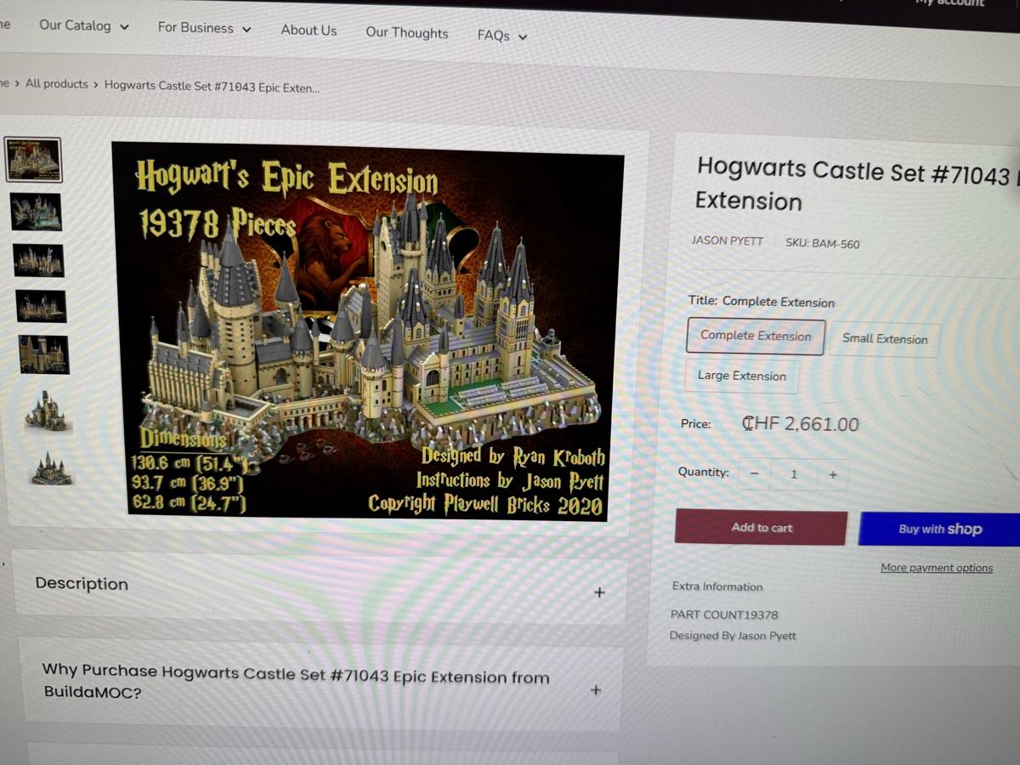Image resolution: width=1020 pixels, height=765 pixels.
Task: Select the sixth castle thumbnail on white
Action: pos(47,411)
